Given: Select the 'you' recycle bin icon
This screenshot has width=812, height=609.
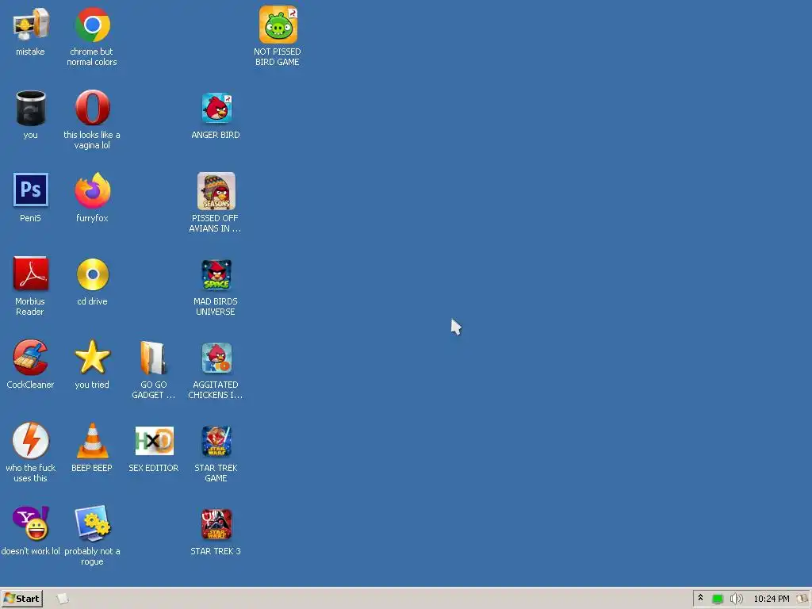Looking at the screenshot, I should (x=31, y=108).
